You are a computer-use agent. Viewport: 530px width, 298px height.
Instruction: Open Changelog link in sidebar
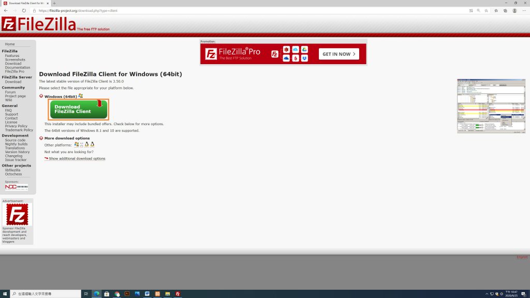click(13, 156)
